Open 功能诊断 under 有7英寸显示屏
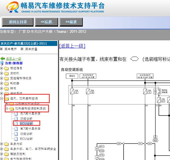This screenshot has width=170, height=160. click(x=26, y=134)
